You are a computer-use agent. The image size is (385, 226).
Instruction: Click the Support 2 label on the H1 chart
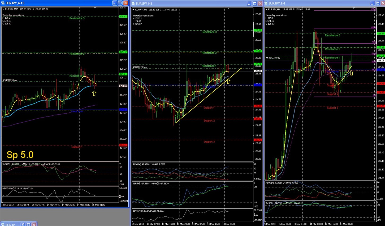click(x=209, y=121)
